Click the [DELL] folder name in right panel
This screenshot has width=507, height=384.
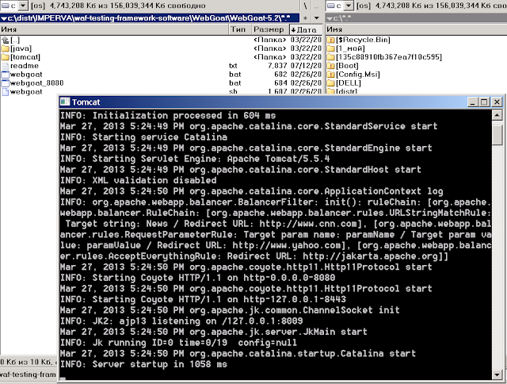click(x=349, y=83)
